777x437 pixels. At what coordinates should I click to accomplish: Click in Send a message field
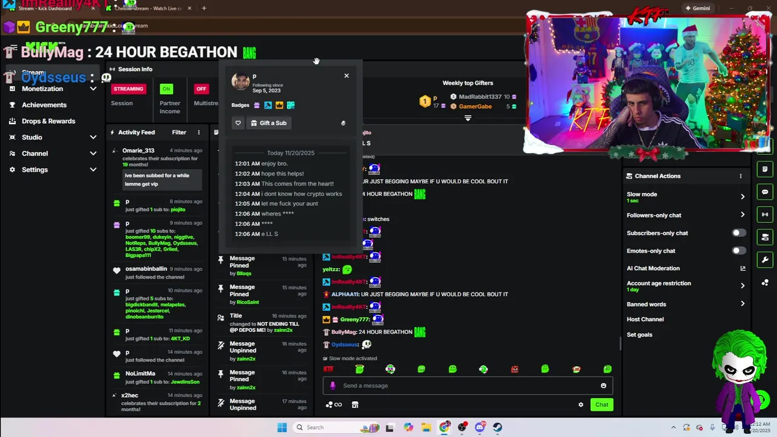[467, 385]
